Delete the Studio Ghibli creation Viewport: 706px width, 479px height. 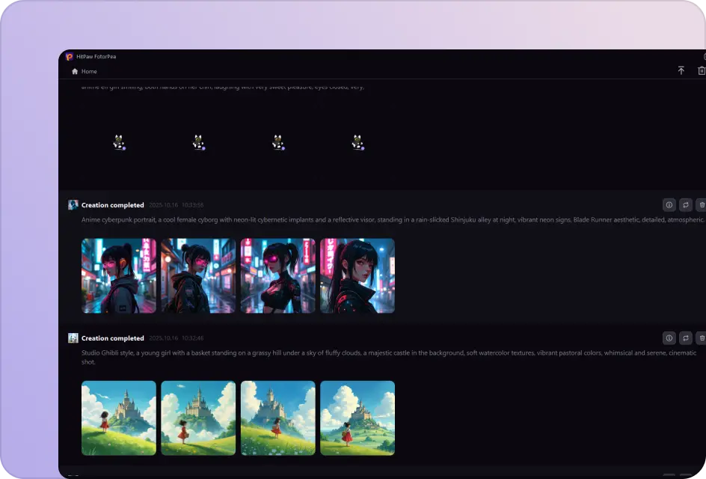coord(702,338)
